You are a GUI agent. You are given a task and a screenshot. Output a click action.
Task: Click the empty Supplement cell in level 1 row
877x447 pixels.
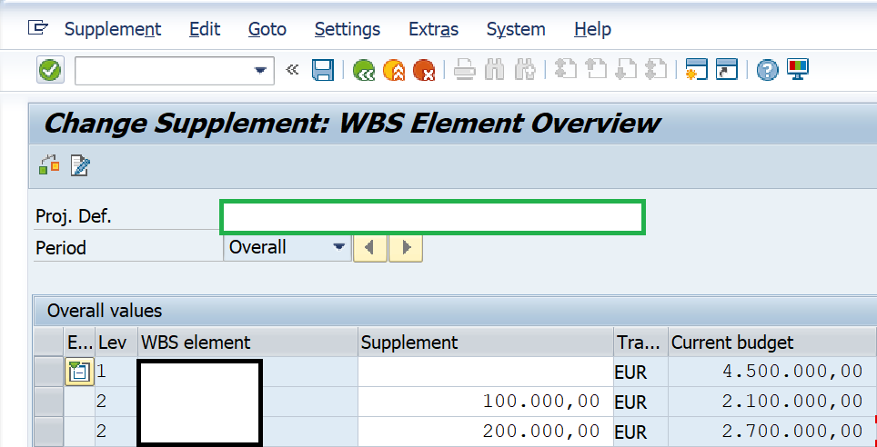tap(486, 372)
